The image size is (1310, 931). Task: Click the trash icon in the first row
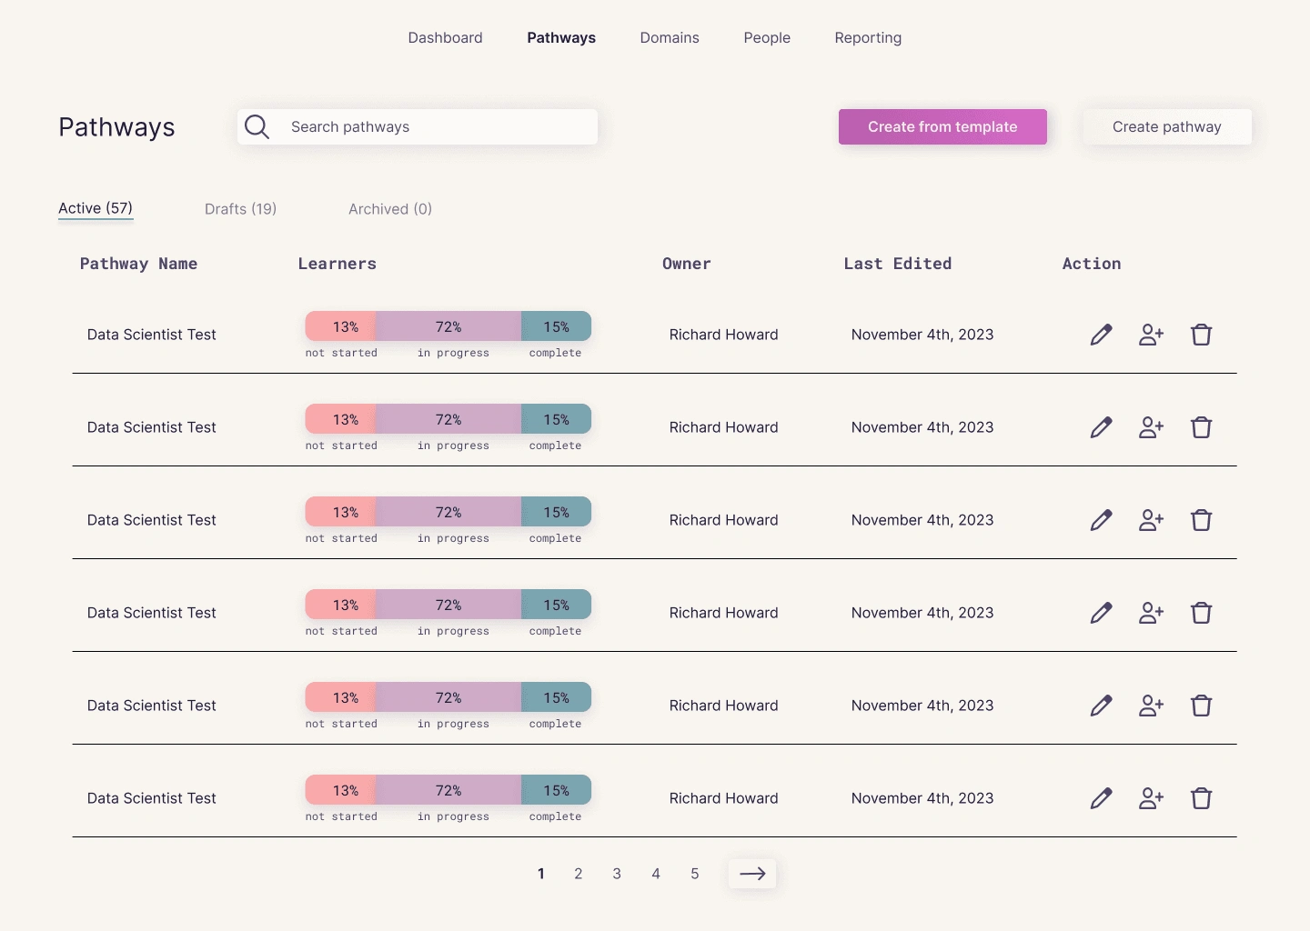(1201, 335)
